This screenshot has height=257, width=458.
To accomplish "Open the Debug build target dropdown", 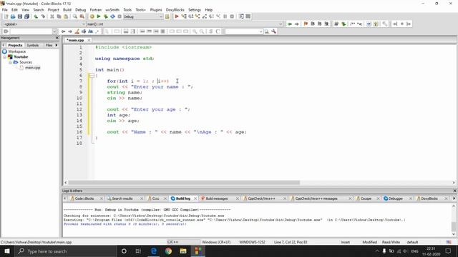I will pos(161,16).
